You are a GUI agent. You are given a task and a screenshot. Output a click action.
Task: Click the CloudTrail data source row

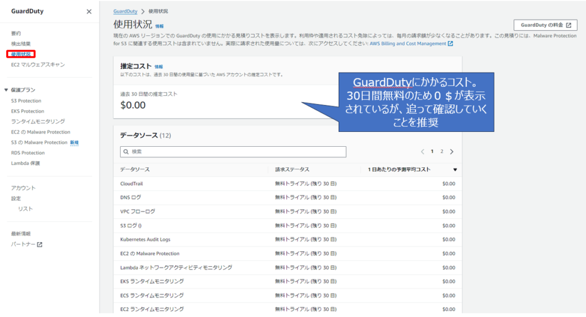[x=288, y=183]
